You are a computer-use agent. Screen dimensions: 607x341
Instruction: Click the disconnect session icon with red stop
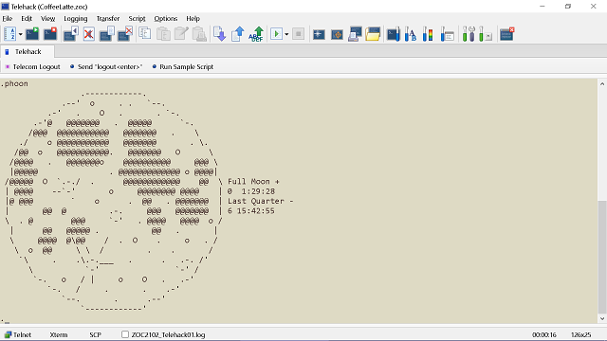[50, 34]
